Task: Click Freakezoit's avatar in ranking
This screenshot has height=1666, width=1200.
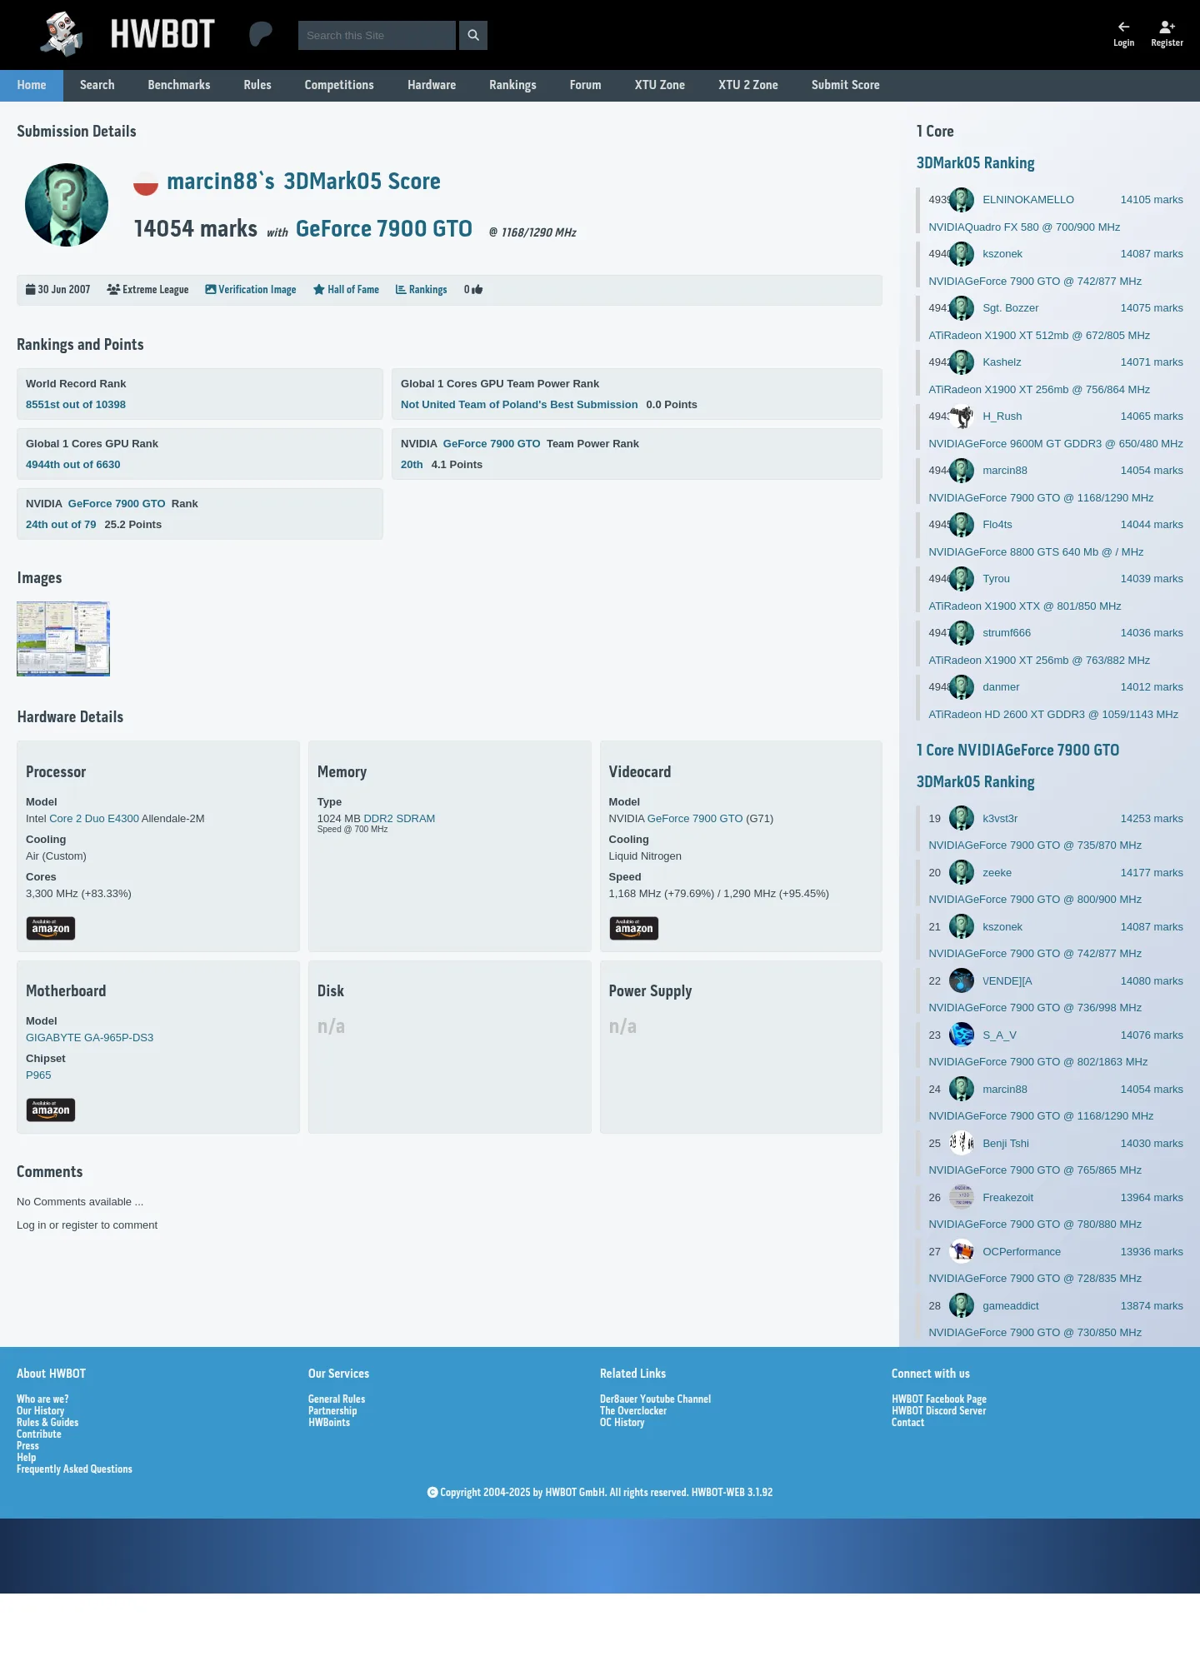Action: [962, 1198]
